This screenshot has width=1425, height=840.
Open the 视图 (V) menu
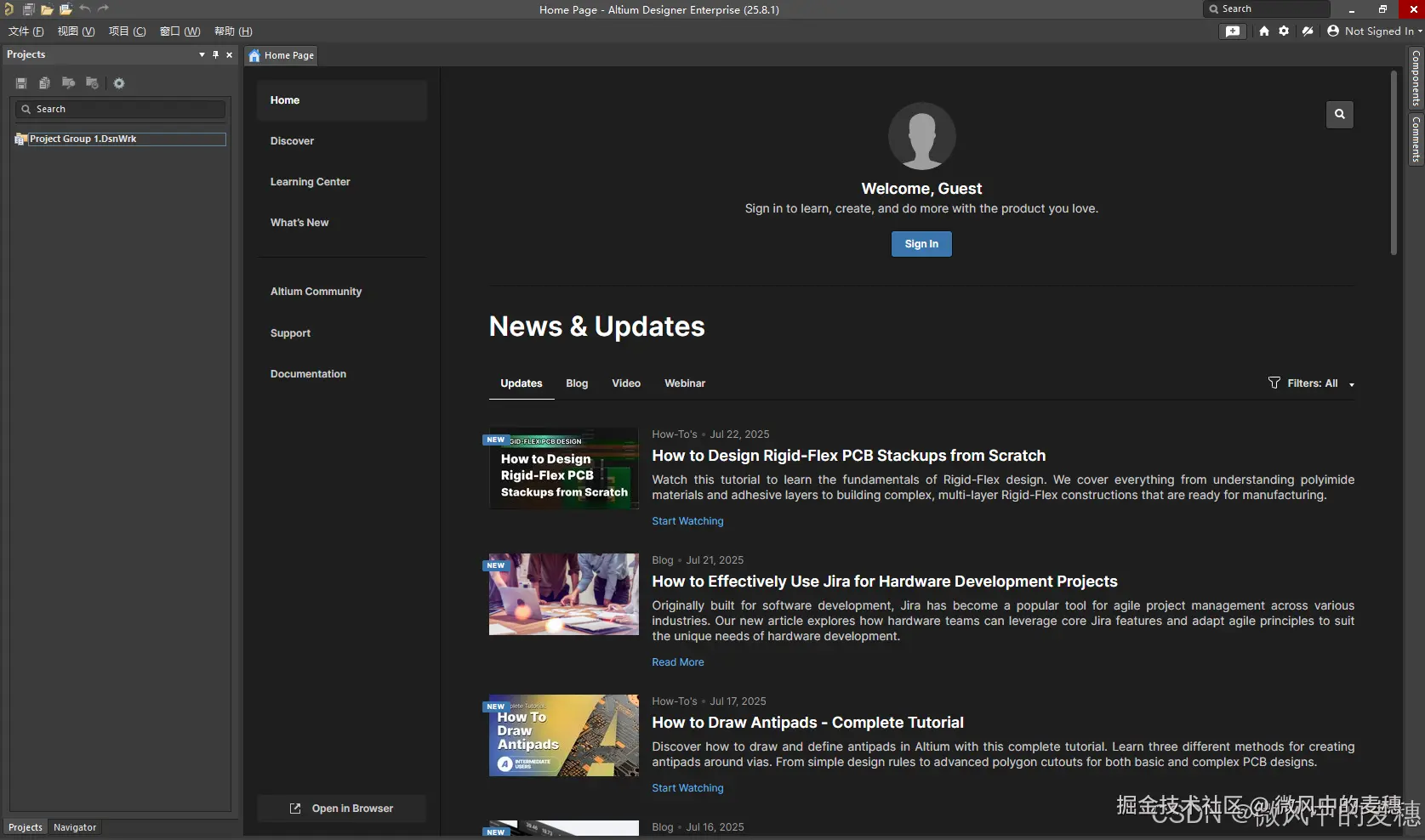point(77,31)
